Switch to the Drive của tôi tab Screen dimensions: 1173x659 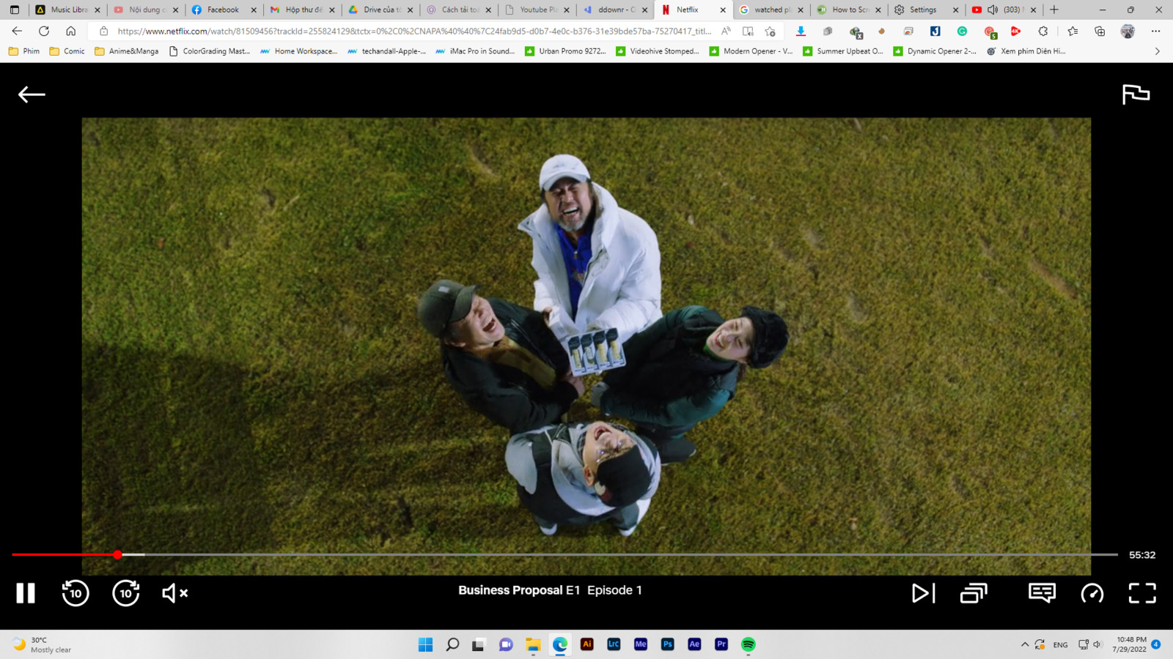[x=381, y=10]
